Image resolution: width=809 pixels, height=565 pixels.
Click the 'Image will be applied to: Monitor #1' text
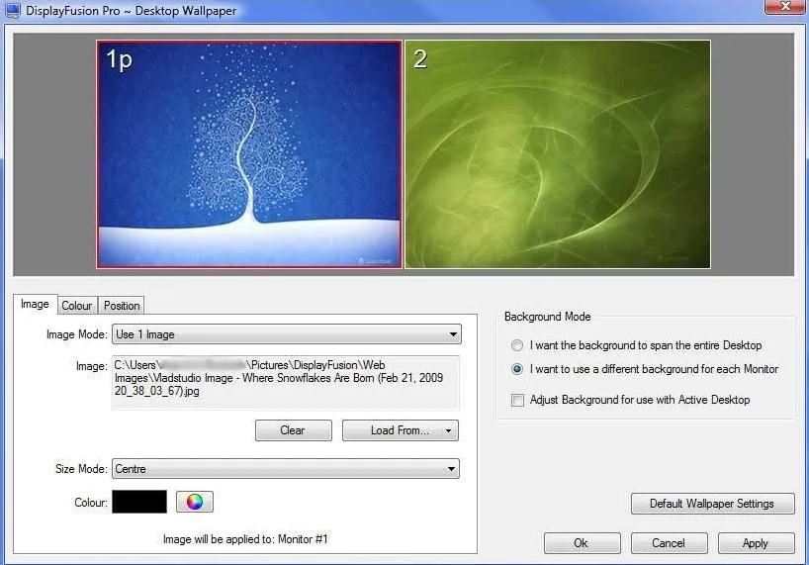[x=245, y=539]
